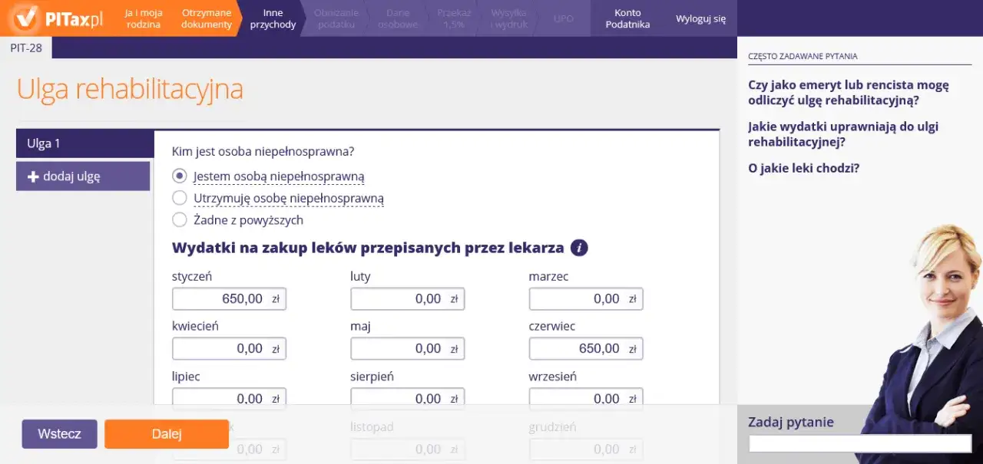
Task: Open 'Jakie wydatki uprawniają do ulgi rehabilitacyjnej?'
Action: coord(842,135)
